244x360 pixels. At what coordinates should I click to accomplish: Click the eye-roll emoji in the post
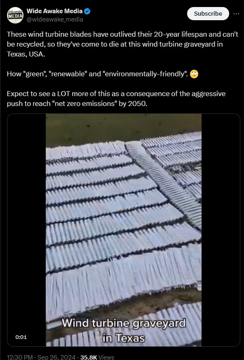[x=194, y=74]
